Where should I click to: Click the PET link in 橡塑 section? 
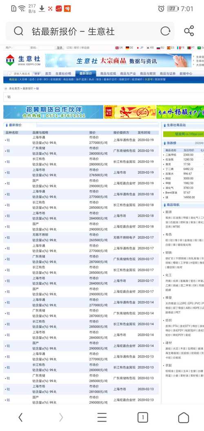[178, 313]
